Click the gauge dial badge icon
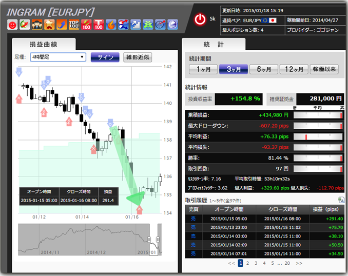This screenshot has height=276, width=348. coord(160,25)
